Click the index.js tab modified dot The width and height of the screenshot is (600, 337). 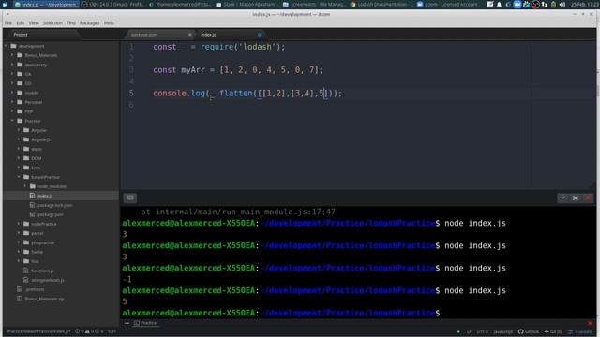pos(260,35)
